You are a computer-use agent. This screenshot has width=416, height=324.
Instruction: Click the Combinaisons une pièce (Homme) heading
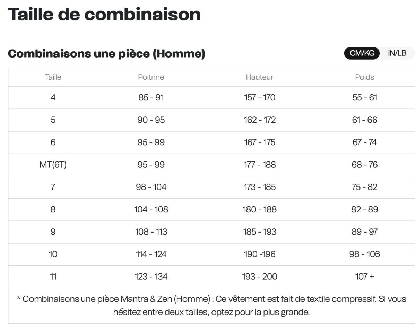[x=106, y=54]
